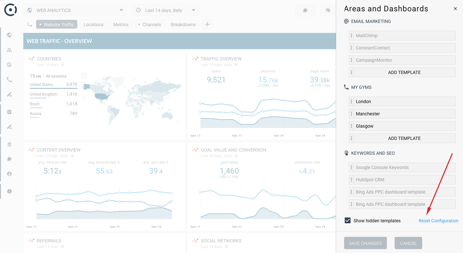Open the clipboard area in left sidebar

9,112
